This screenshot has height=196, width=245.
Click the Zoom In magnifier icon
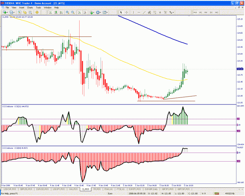(x=67, y=12)
